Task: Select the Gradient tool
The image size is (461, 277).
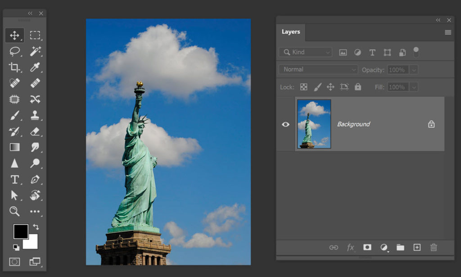Action: [14, 147]
